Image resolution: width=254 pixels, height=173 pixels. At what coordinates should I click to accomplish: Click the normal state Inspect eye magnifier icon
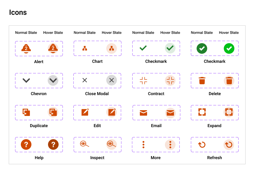point(85,144)
